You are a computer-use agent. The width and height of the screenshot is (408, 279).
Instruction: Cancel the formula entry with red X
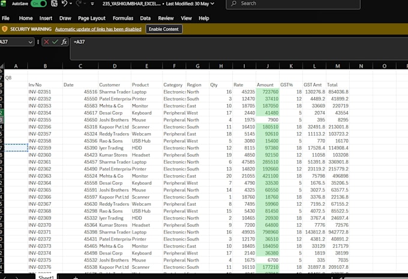[x=46, y=41]
